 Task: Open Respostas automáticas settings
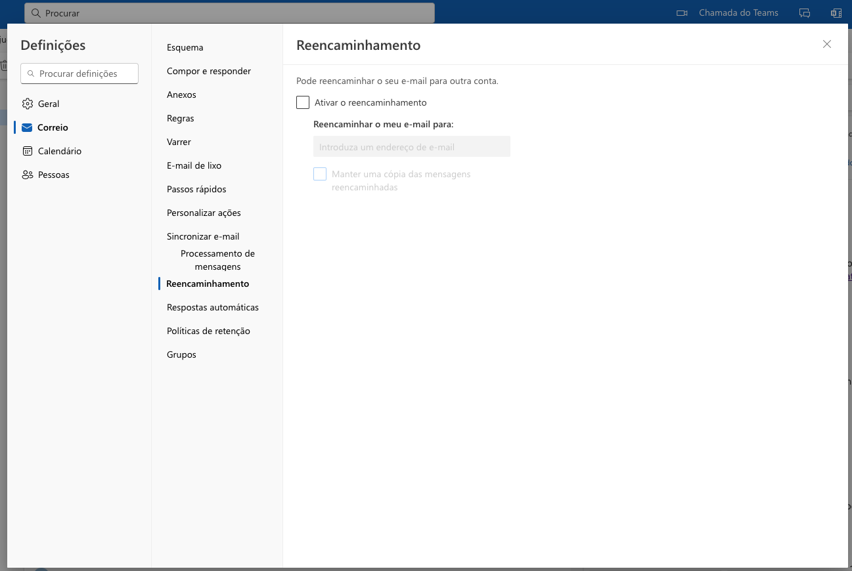[213, 307]
